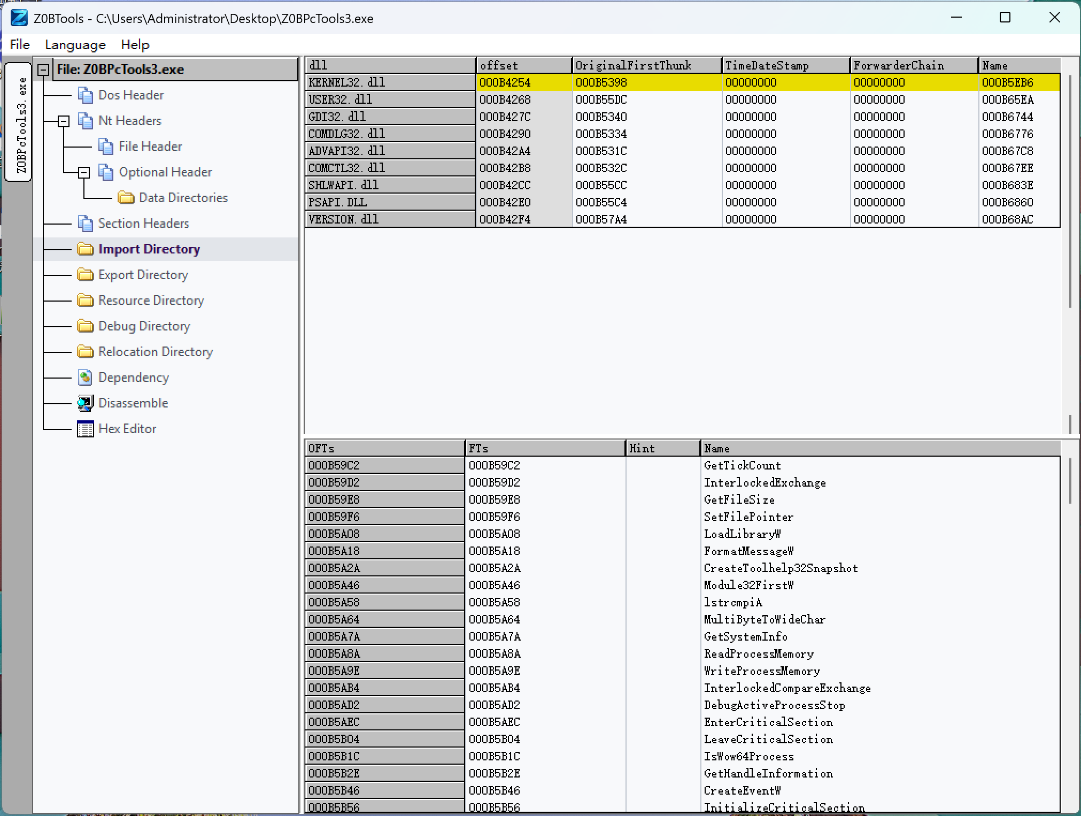Collapse the File: Z0BPcTools3.exe root node
1081x816 pixels.
tap(44, 70)
